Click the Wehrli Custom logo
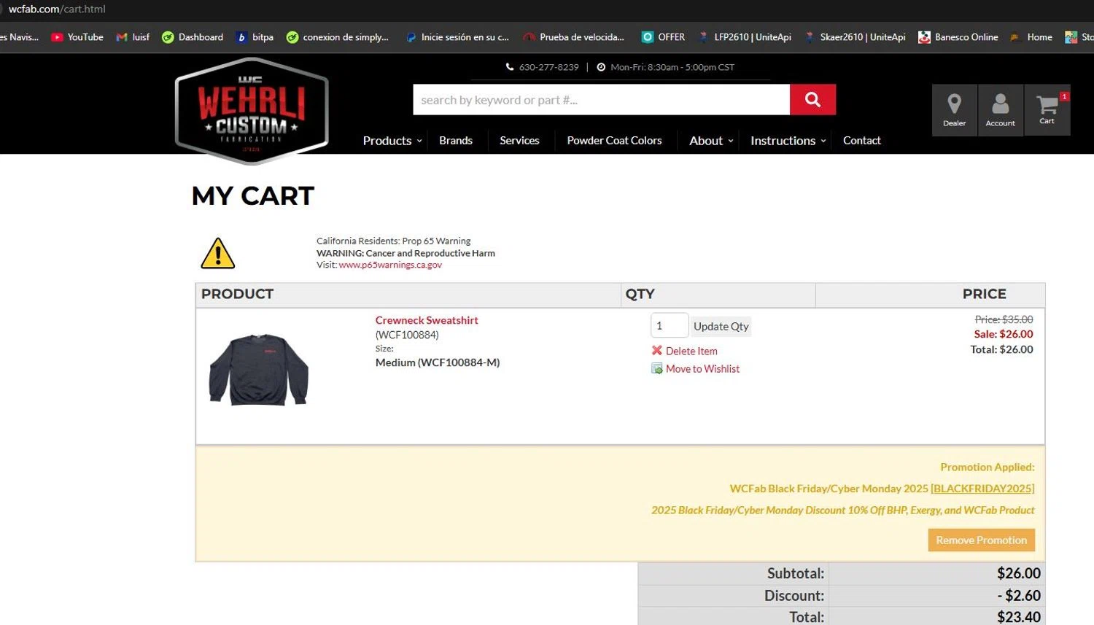Image resolution: width=1094 pixels, height=625 pixels. pyautogui.click(x=252, y=110)
